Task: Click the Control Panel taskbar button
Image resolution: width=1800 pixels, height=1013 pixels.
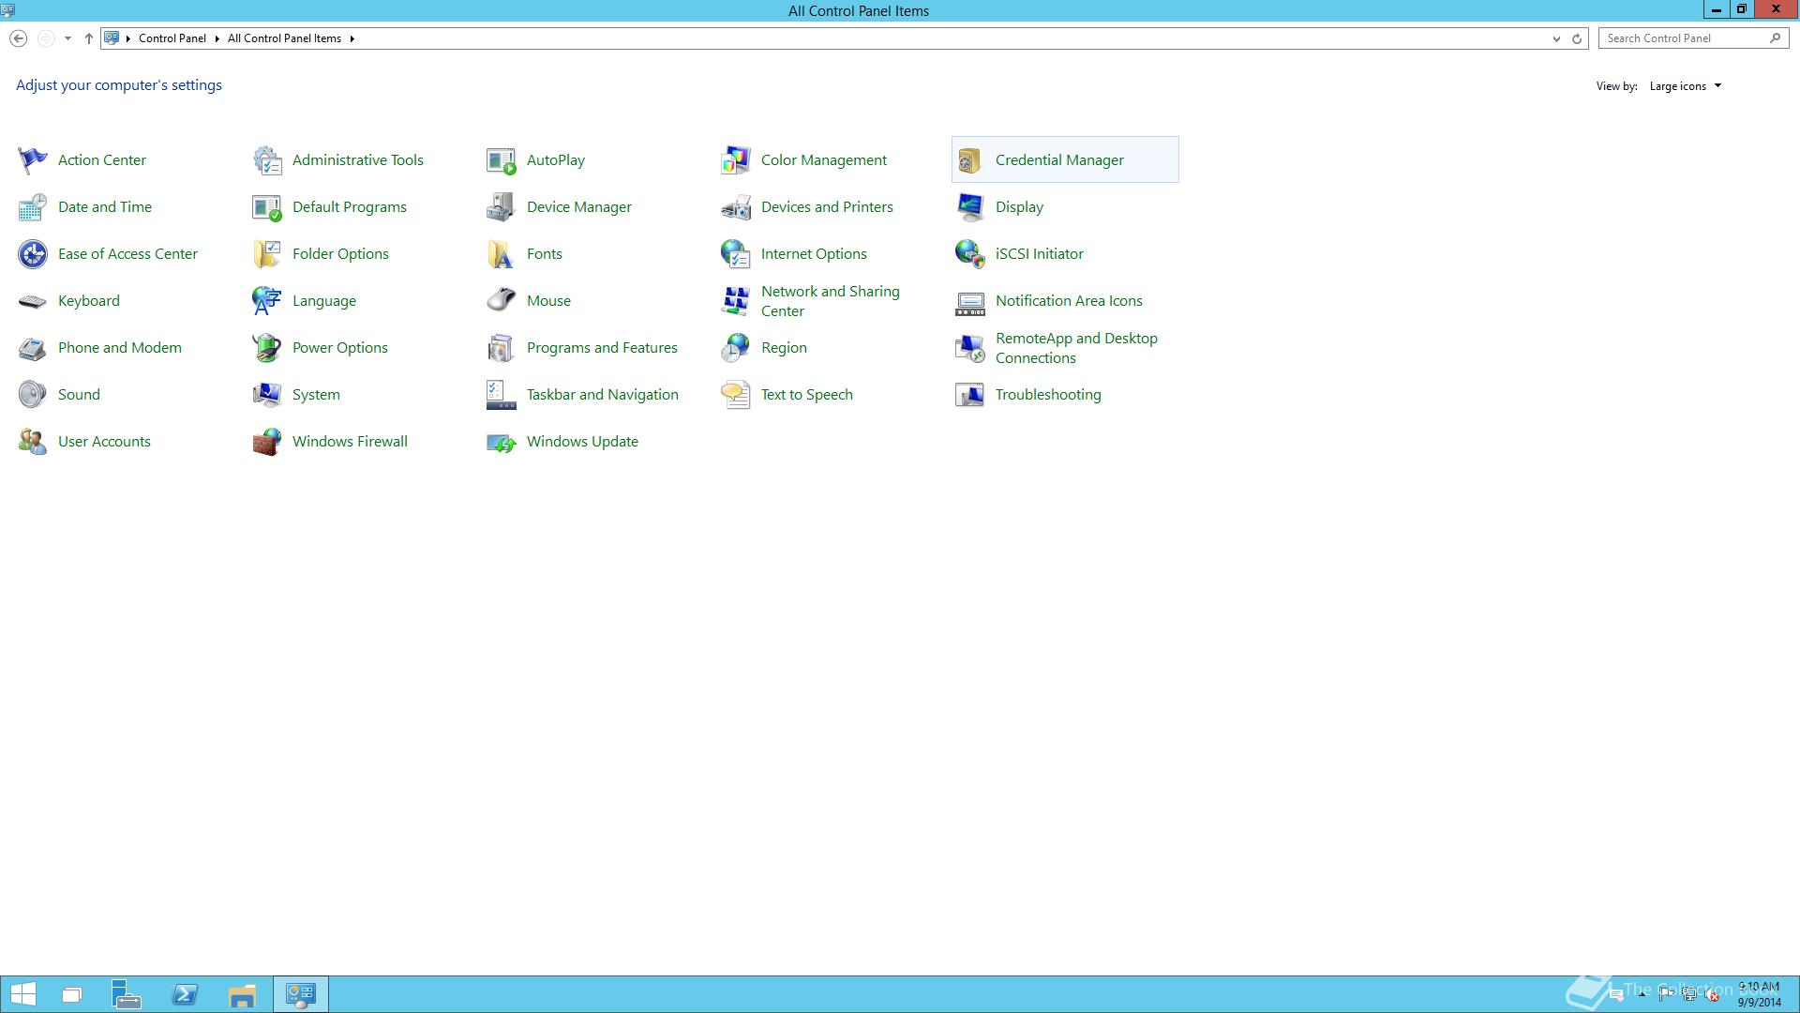Action: coord(300,994)
